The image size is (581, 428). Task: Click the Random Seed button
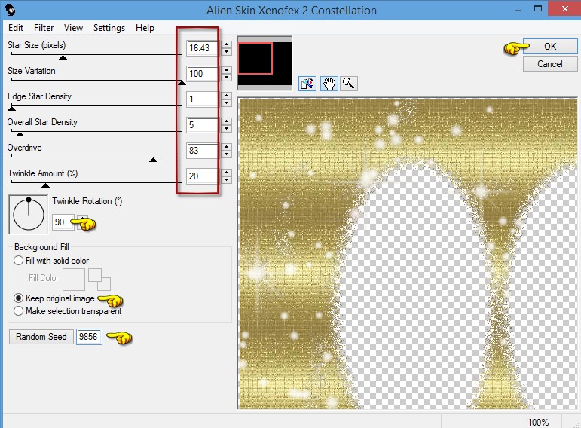[x=41, y=337]
